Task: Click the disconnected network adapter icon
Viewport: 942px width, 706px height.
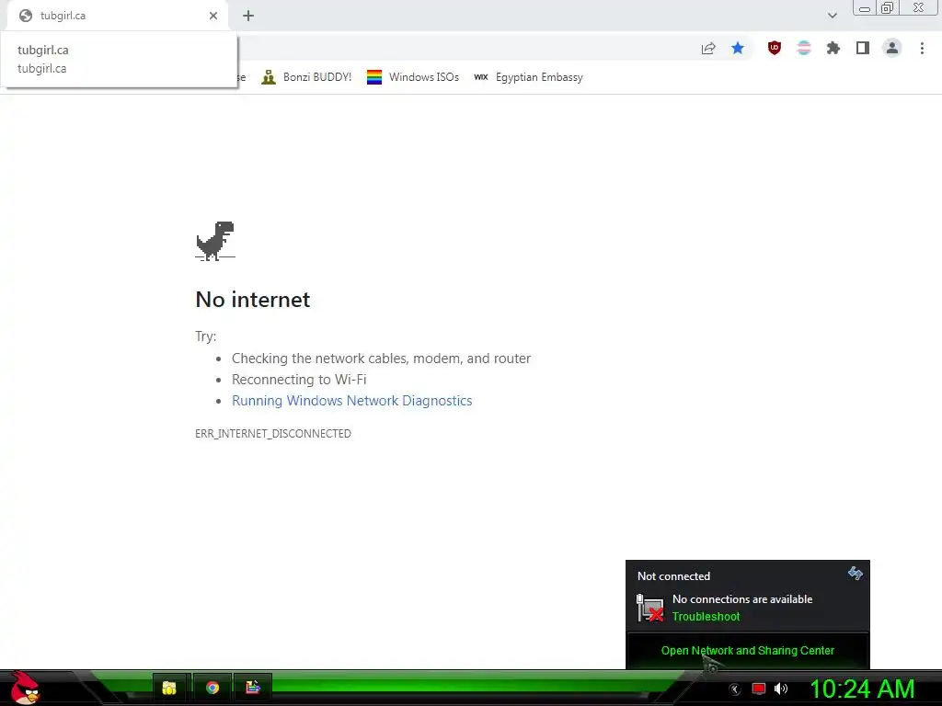Action: 649,608
